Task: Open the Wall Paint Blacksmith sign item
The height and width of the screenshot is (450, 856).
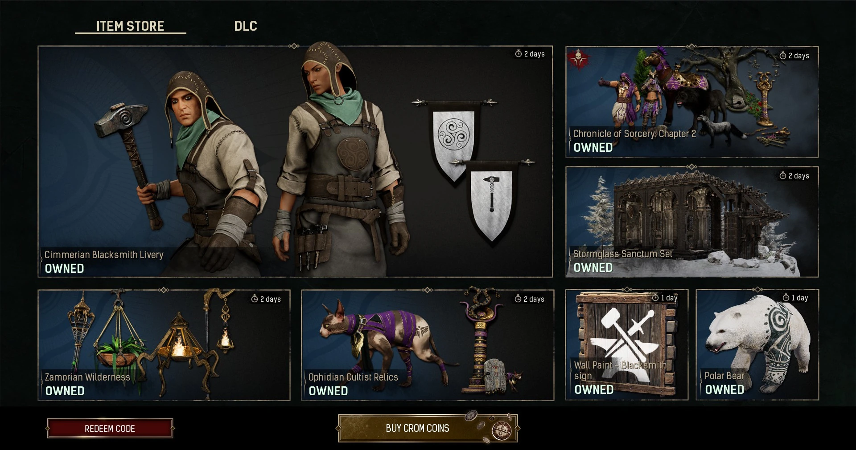Action: click(x=627, y=345)
